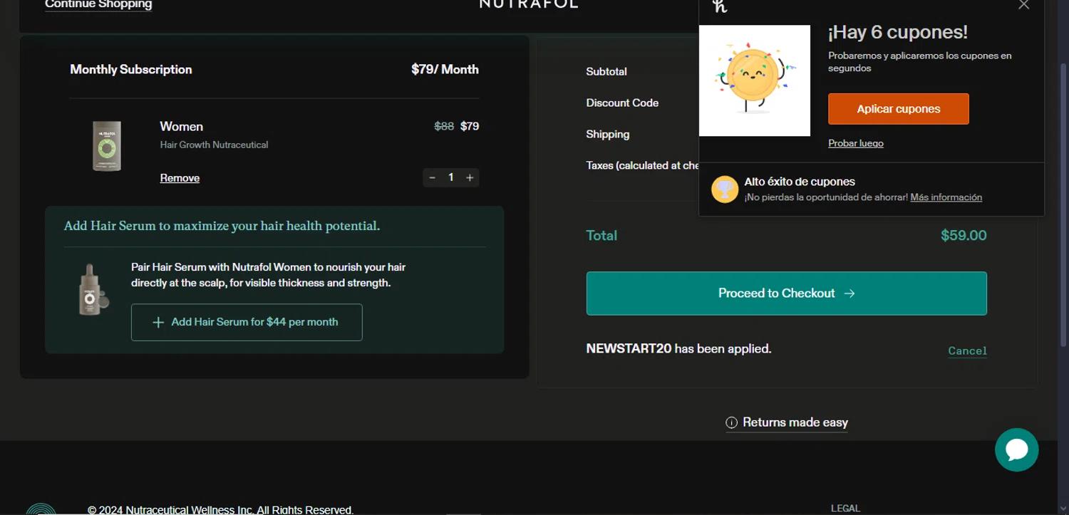
Task: Click the Continue Shopping link
Action: (98, 4)
